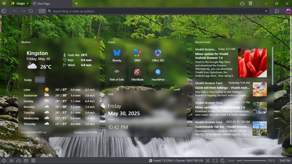The image size is (292, 164).
Task: Click the Vivaldi version info in status bar
Action: click(176, 161)
